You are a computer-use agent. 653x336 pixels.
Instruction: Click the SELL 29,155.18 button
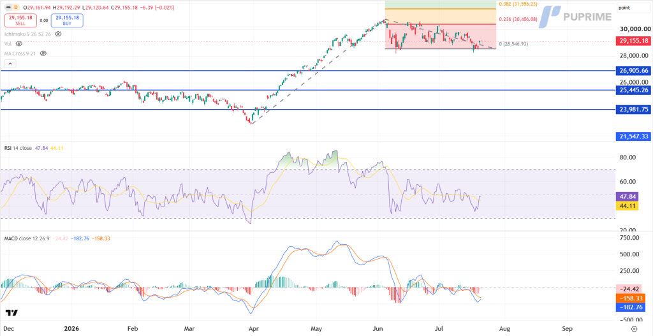(x=20, y=20)
